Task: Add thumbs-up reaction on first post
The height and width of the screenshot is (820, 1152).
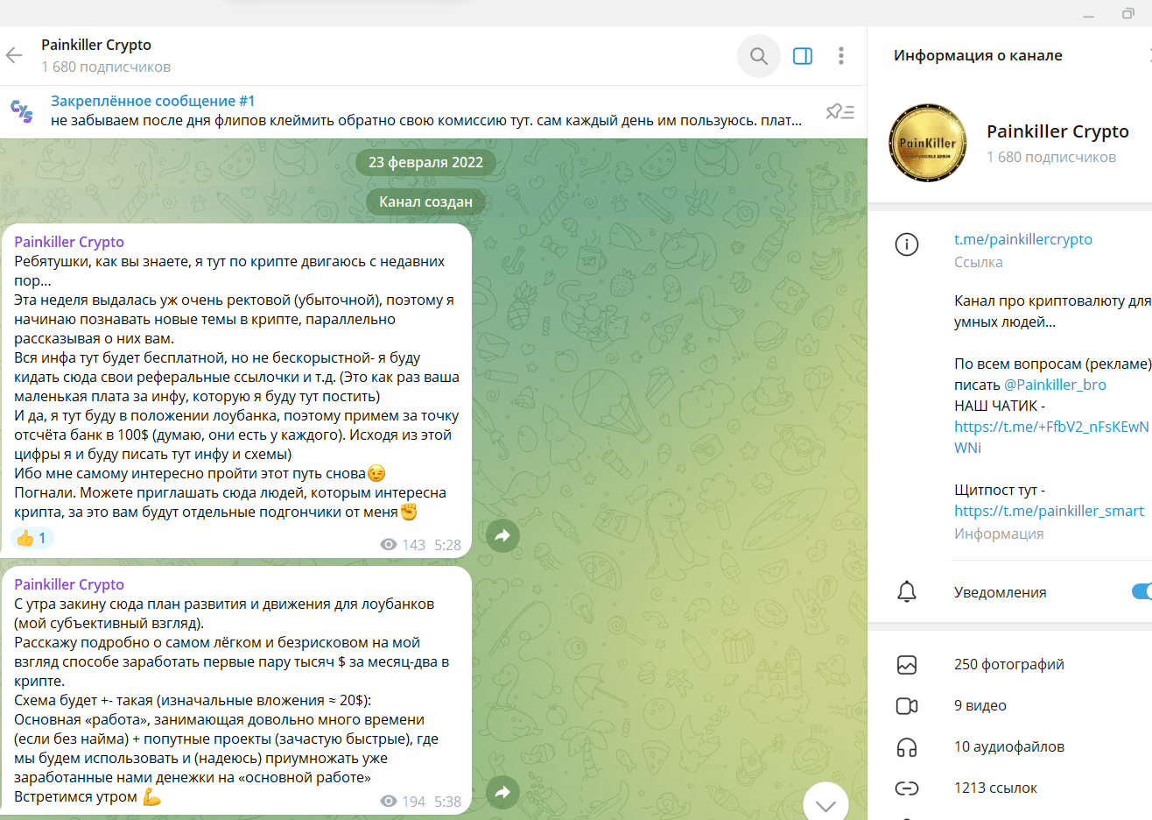Action: point(32,538)
